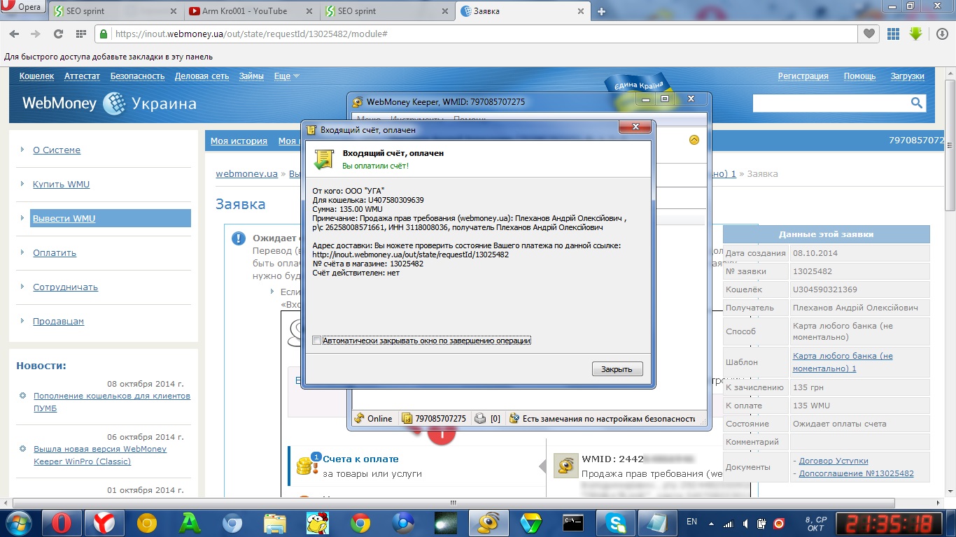Click the Online status in Keeper
This screenshot has width=956, height=537.
coord(373,418)
